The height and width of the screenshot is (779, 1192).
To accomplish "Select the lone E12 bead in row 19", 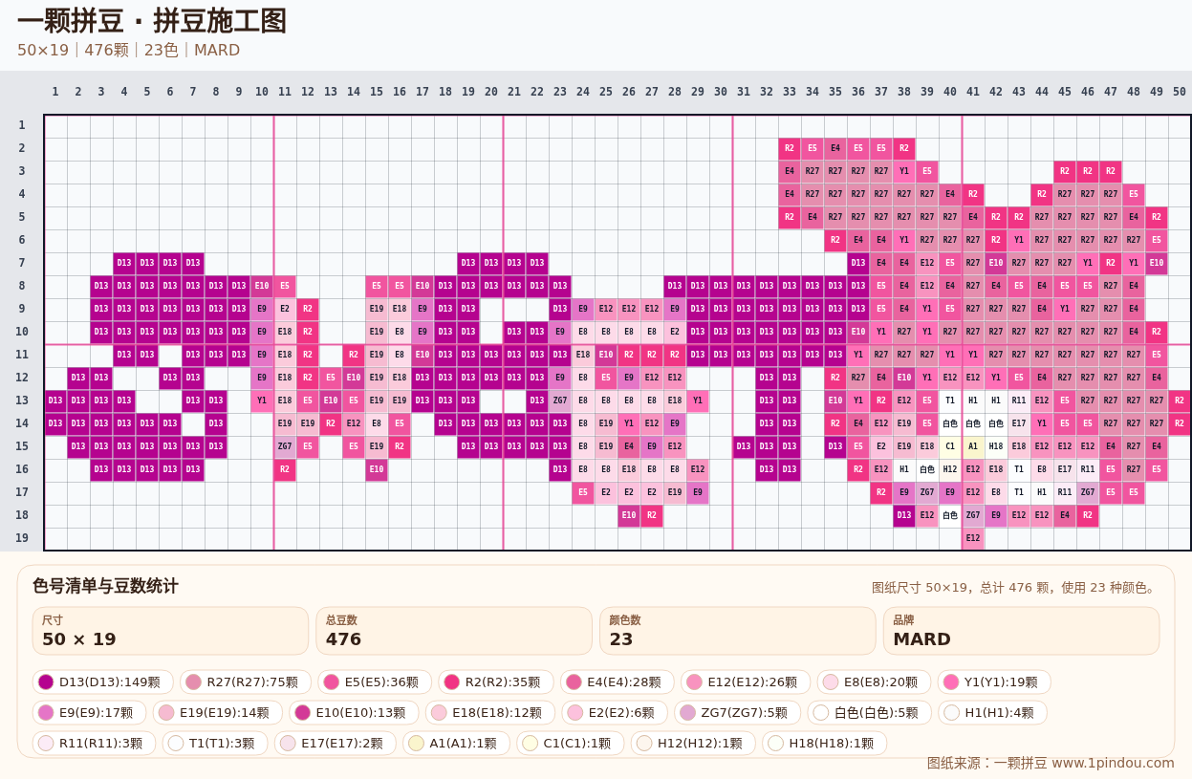I will (x=973, y=538).
